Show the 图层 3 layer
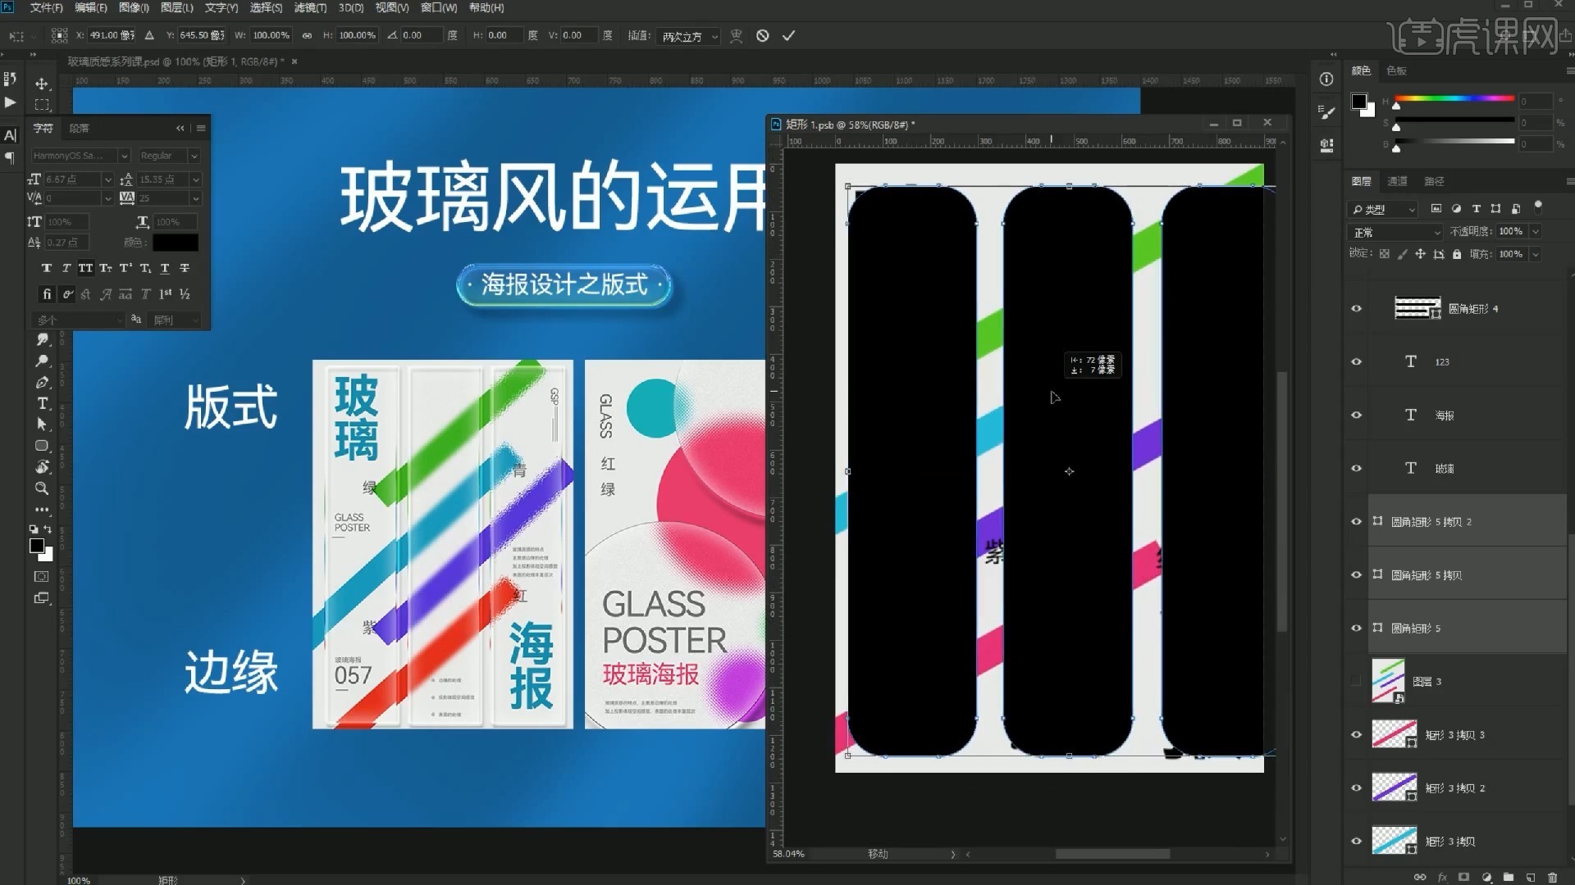1575x885 pixels. [1356, 681]
